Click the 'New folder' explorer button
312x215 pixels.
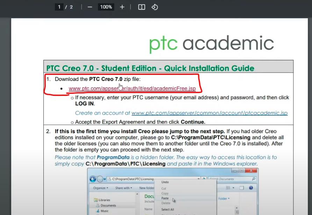[x=147, y=188]
